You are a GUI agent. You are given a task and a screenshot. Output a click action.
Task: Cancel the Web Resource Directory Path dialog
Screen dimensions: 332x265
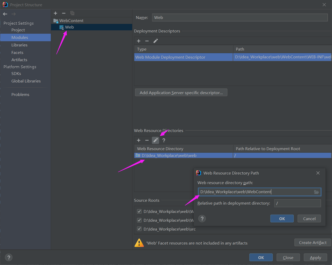(309, 219)
